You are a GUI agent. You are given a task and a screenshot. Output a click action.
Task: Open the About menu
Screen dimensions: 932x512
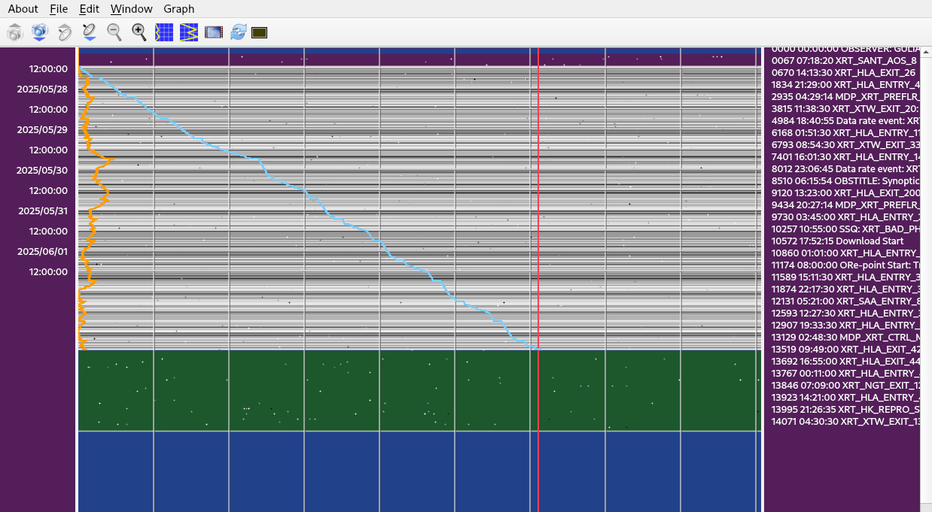coord(23,9)
